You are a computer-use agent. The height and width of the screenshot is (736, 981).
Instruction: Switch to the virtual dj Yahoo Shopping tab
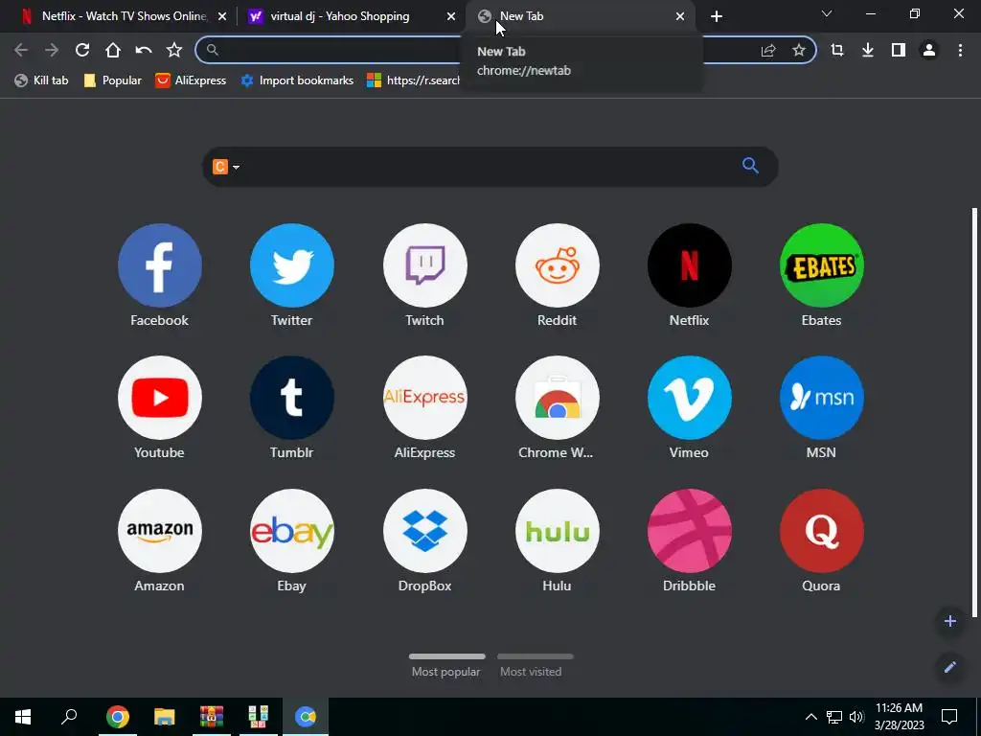pos(351,16)
